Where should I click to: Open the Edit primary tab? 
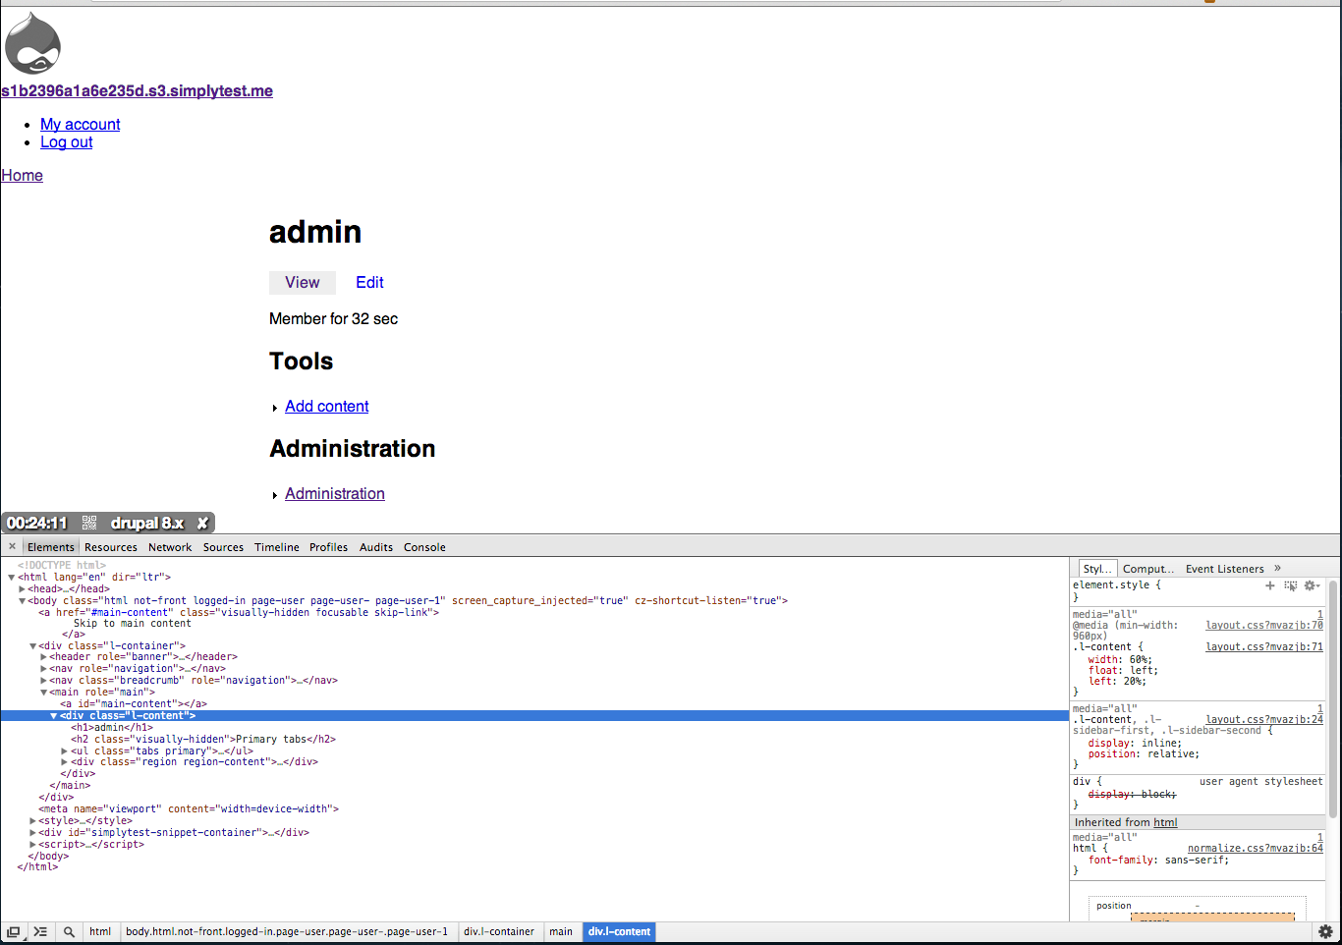(369, 282)
